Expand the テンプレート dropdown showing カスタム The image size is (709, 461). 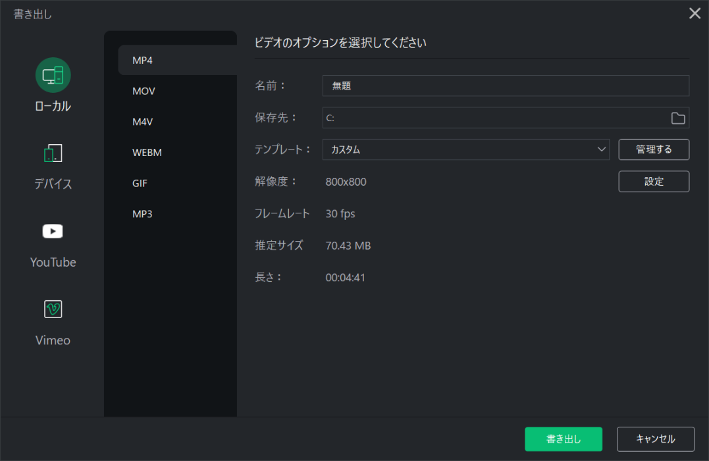coord(465,149)
